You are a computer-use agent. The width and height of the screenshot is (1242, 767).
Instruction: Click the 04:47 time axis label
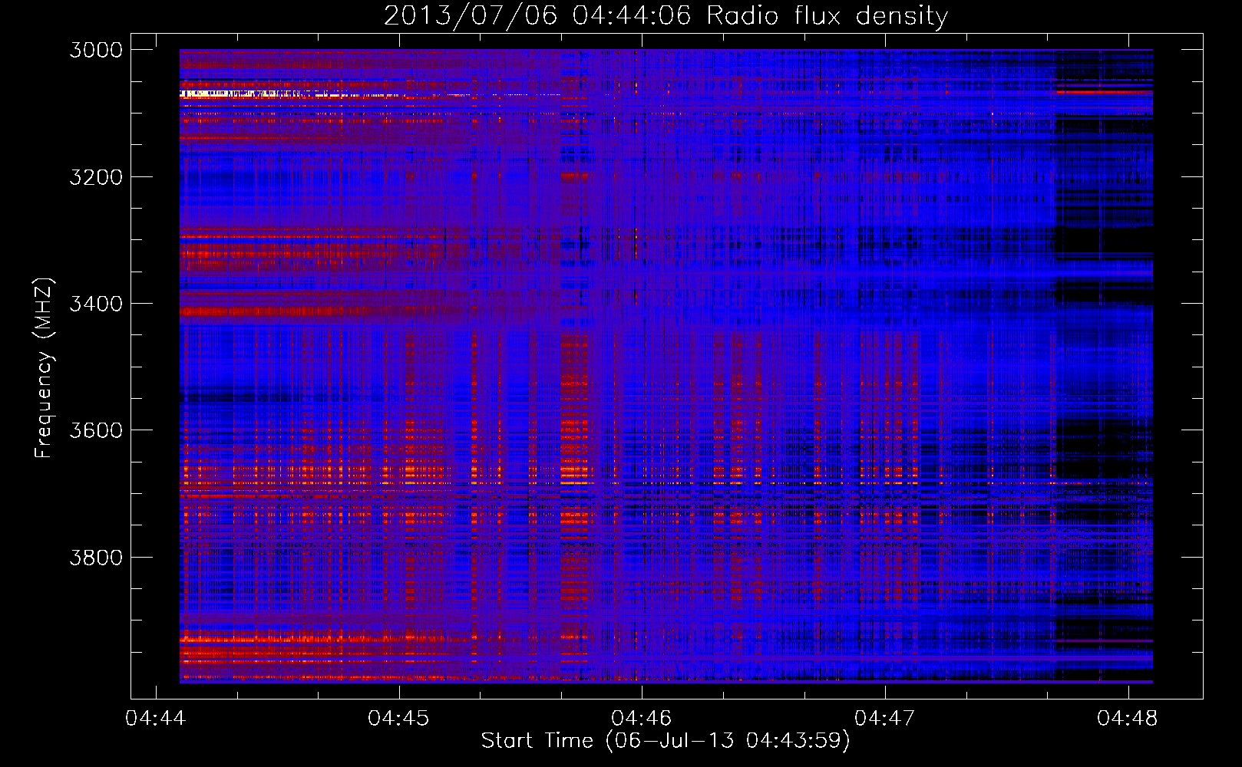885,719
